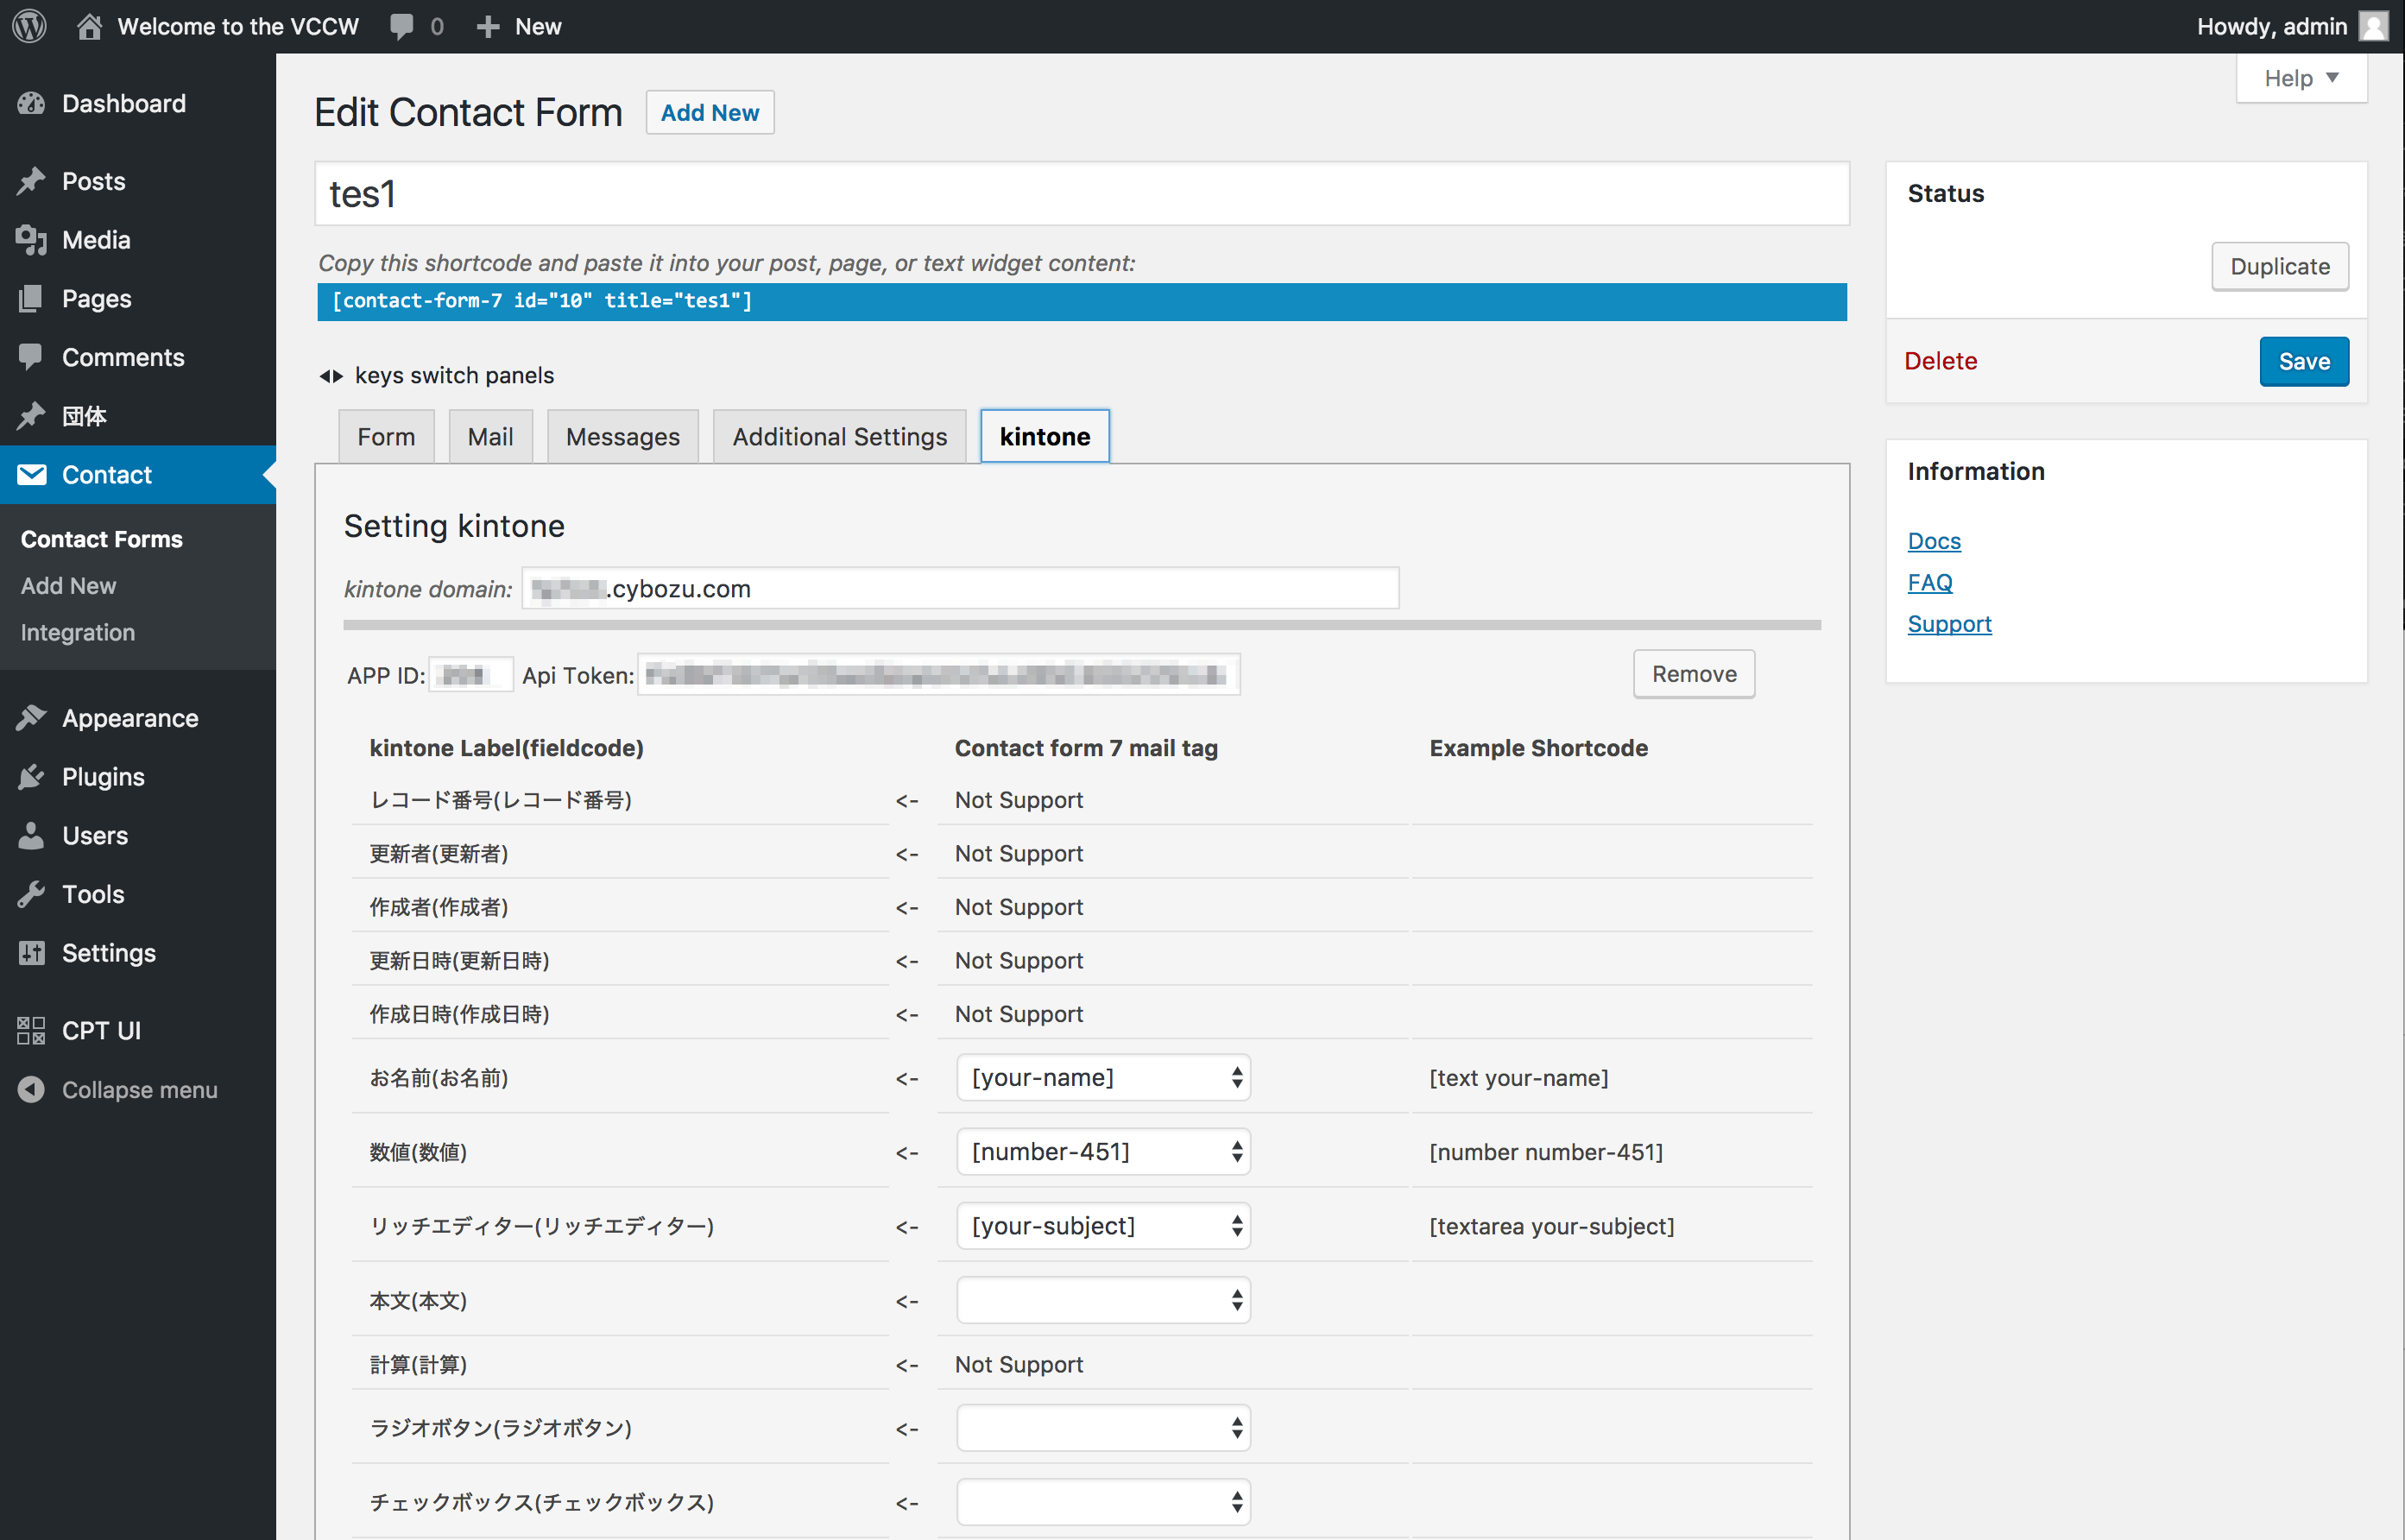Click the Settings sliders icon in sidebar
Viewport: 2405px width, 1540px height.
32,953
